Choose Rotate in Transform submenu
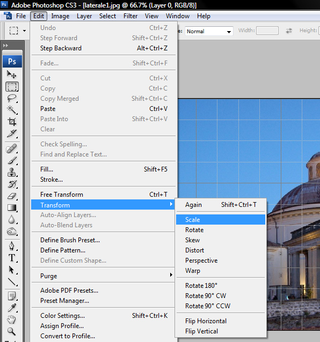320x342 pixels. tap(221, 230)
